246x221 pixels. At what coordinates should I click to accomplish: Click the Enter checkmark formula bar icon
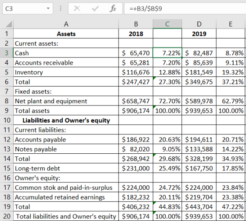tap(95, 8)
